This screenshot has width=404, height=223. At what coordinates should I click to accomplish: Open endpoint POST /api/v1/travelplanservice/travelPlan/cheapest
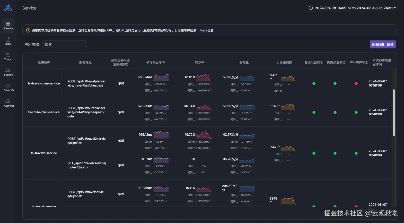(x=86, y=83)
